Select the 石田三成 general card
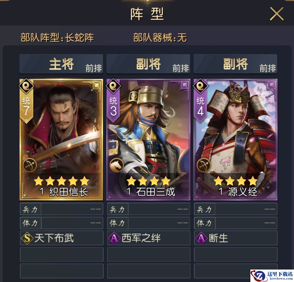Screen dimensions: 294x282 pyautogui.click(x=148, y=140)
